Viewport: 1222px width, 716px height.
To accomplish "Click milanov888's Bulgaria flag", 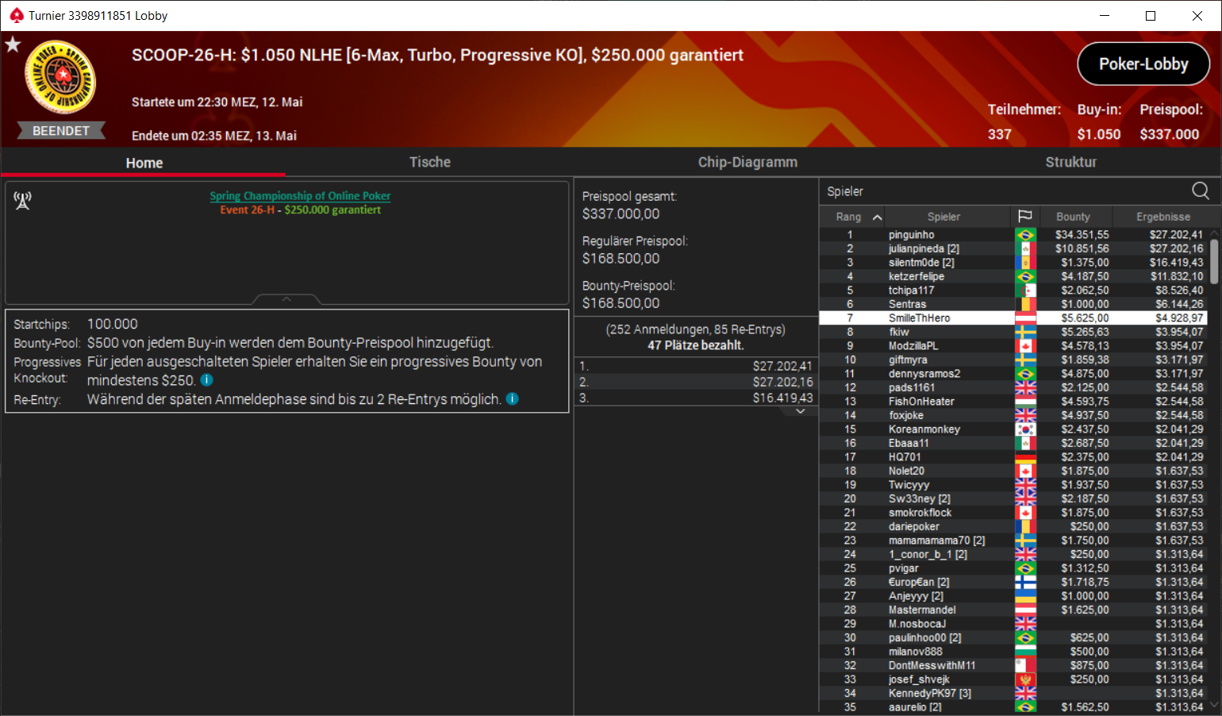I will coord(1025,652).
